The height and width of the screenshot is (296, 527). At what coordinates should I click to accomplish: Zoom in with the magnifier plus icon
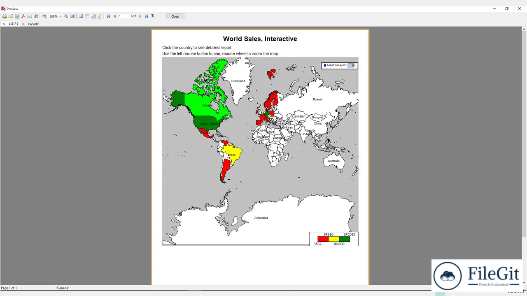click(x=44, y=16)
